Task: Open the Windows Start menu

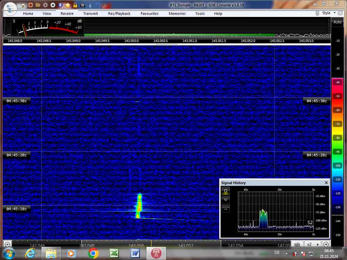Action: click(x=9, y=253)
